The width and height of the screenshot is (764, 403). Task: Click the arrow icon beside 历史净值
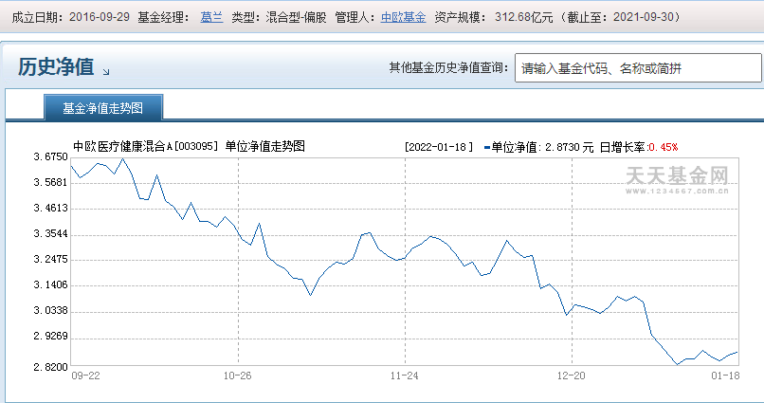(106, 71)
